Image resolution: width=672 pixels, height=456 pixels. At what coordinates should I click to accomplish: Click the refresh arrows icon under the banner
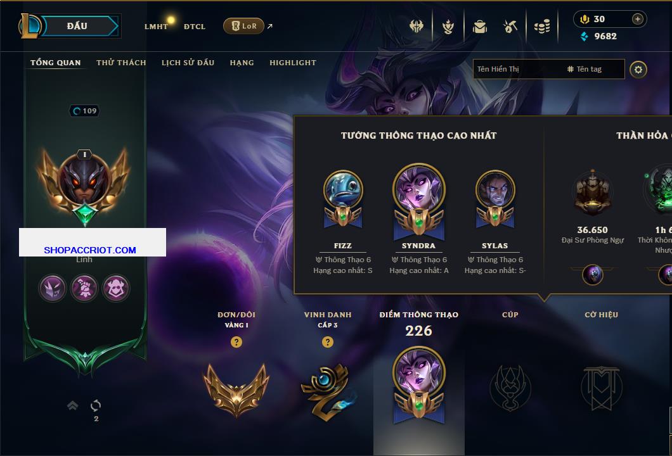(x=96, y=405)
